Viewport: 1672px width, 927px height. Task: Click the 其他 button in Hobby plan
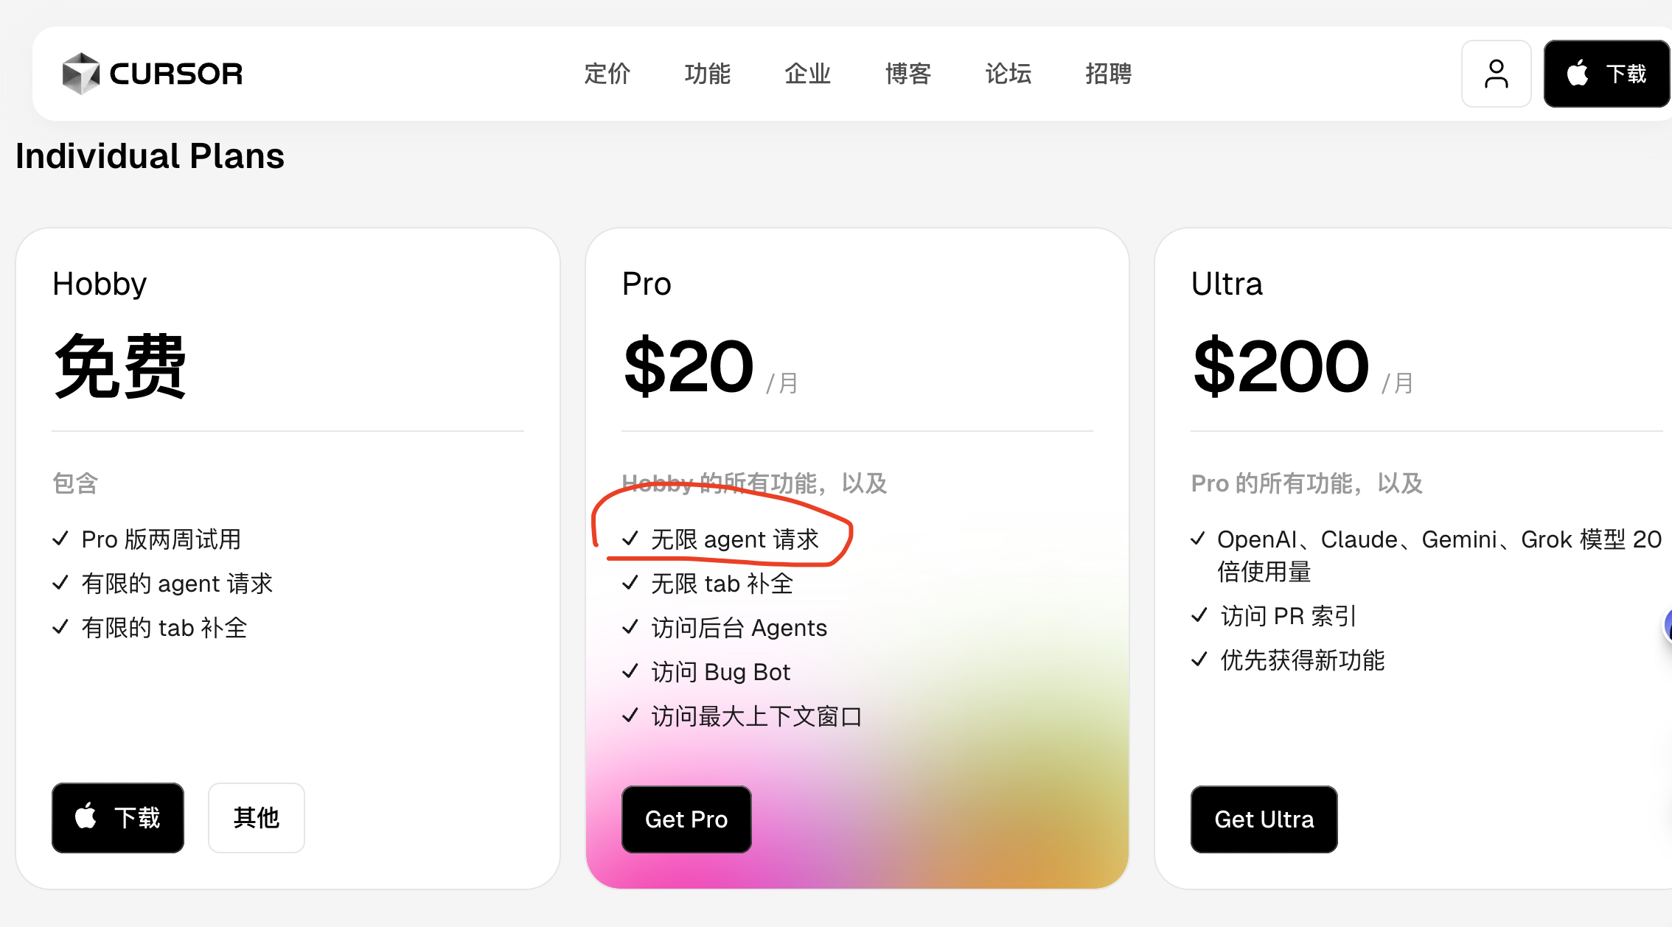click(x=256, y=817)
